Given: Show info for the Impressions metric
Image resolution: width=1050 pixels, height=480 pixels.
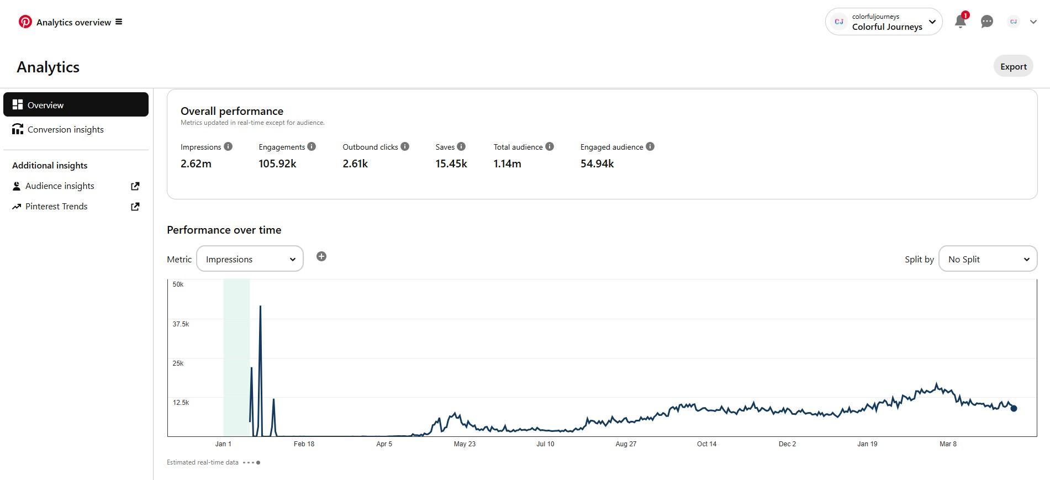Looking at the screenshot, I should pos(228,146).
